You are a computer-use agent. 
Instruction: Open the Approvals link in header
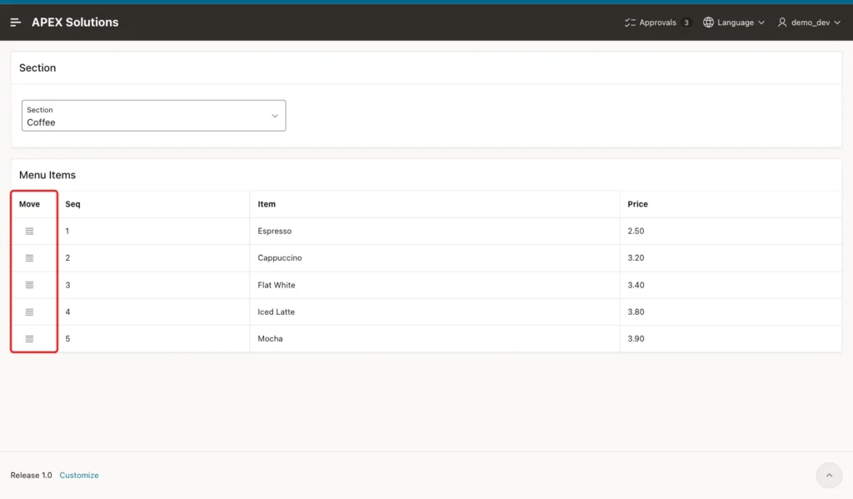(658, 22)
